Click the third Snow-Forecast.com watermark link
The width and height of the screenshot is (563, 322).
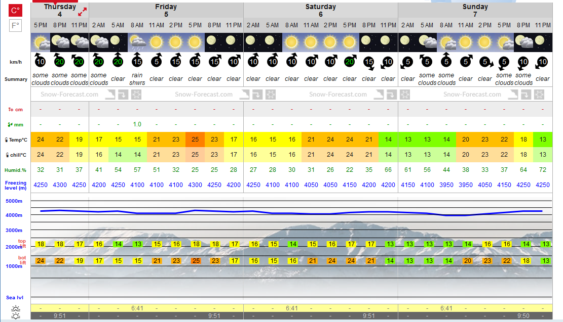[338, 95]
